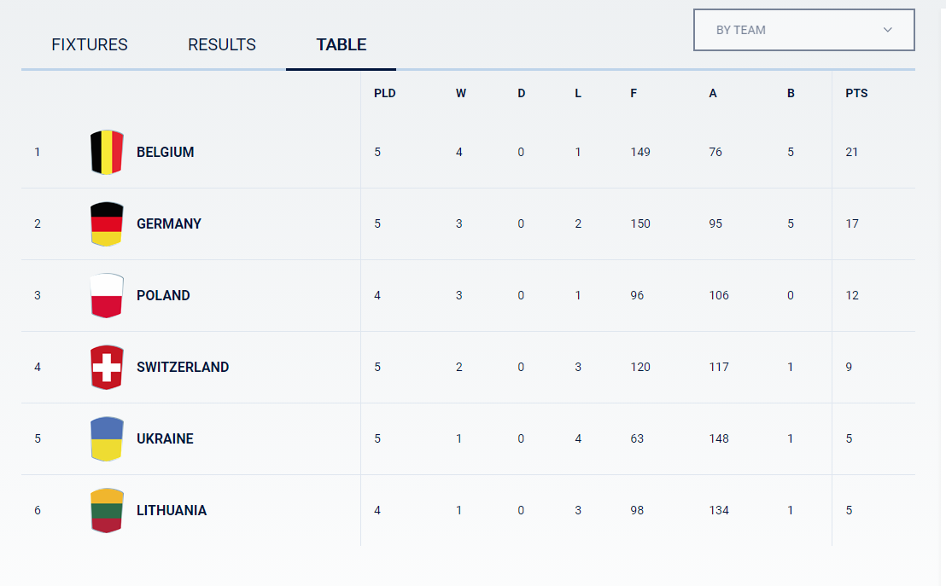Click the Germany flag icon
946x586 pixels.
tap(107, 224)
